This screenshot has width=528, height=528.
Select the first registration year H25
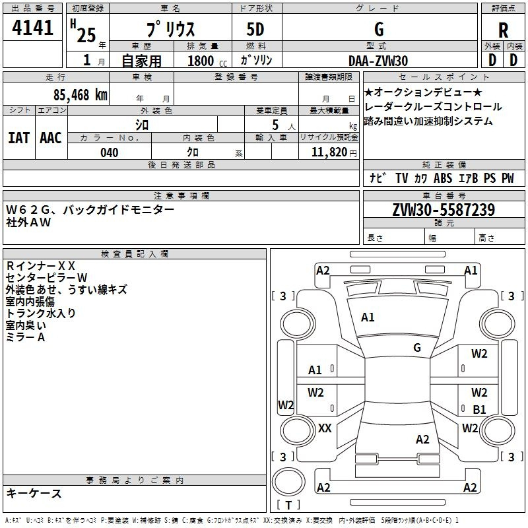tap(83, 32)
